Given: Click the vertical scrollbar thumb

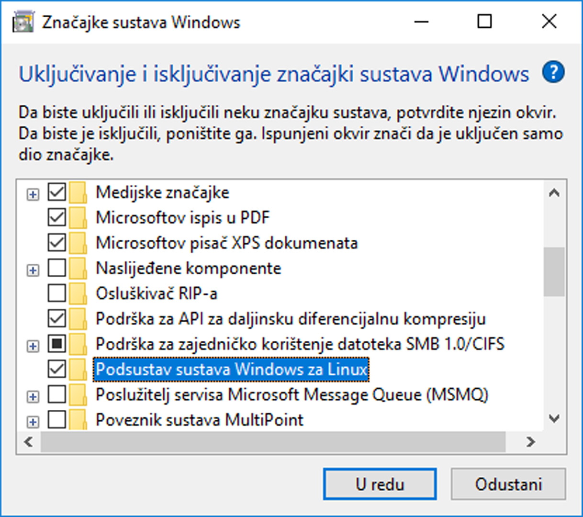Looking at the screenshot, I should point(554,271).
